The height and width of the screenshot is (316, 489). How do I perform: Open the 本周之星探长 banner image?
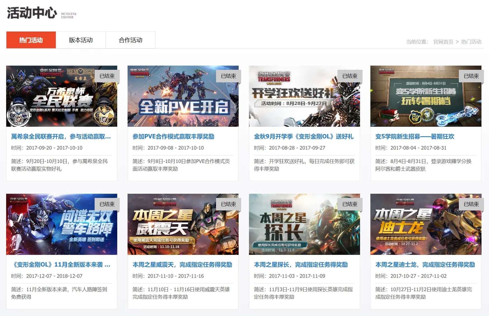coord(305,224)
